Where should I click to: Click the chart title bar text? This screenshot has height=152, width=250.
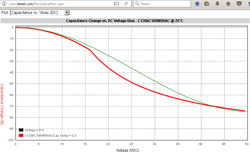click(x=125, y=21)
